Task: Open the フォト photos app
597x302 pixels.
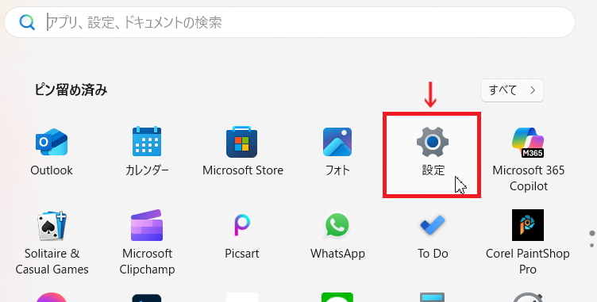Action: pyautogui.click(x=337, y=152)
